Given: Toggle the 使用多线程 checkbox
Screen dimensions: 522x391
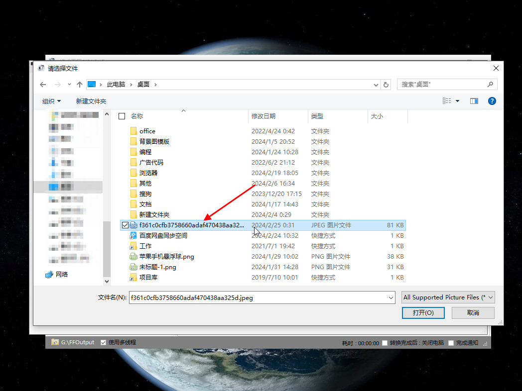Looking at the screenshot, I should (x=103, y=342).
